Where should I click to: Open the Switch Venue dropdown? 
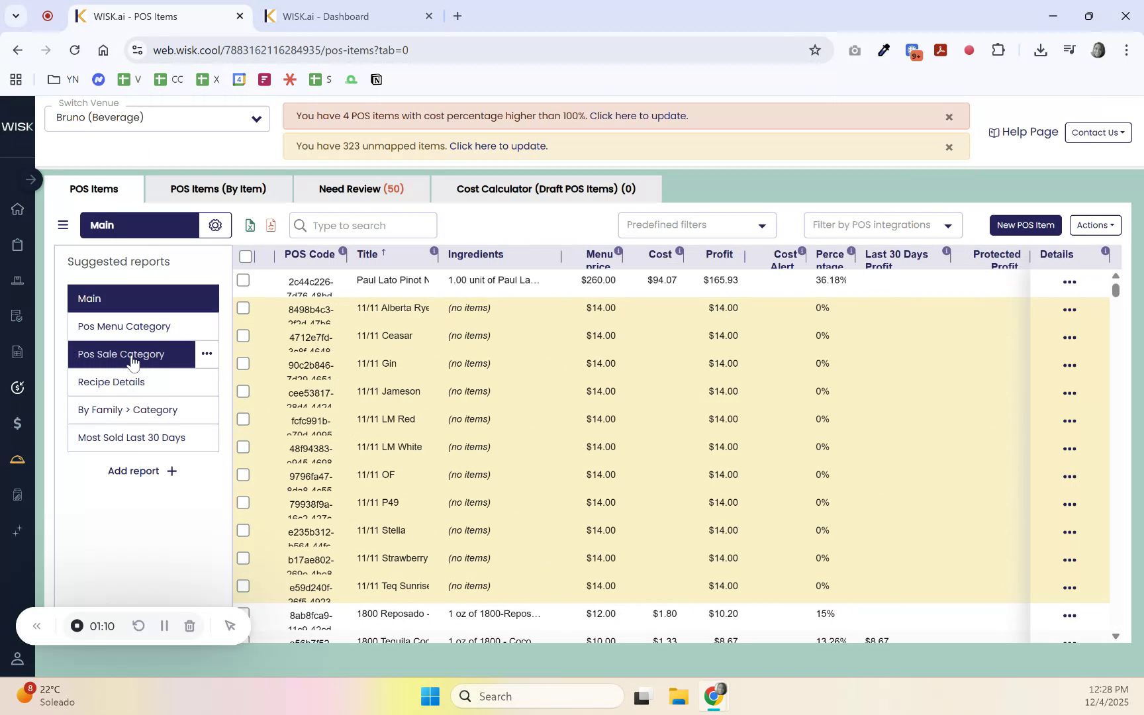157,118
